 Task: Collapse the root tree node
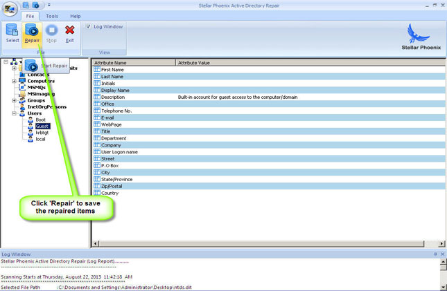click(6, 62)
